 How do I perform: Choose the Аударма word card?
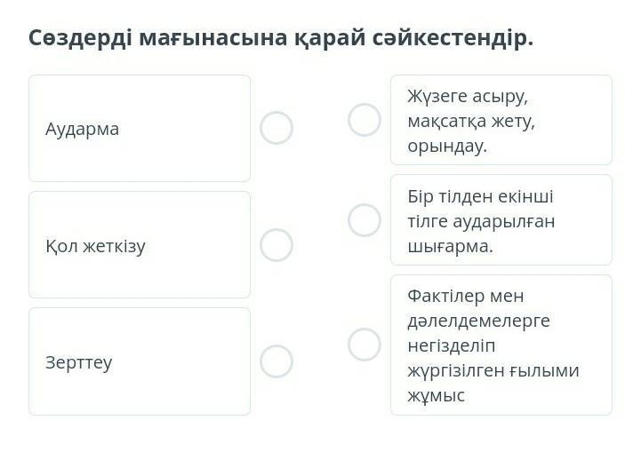point(140,128)
